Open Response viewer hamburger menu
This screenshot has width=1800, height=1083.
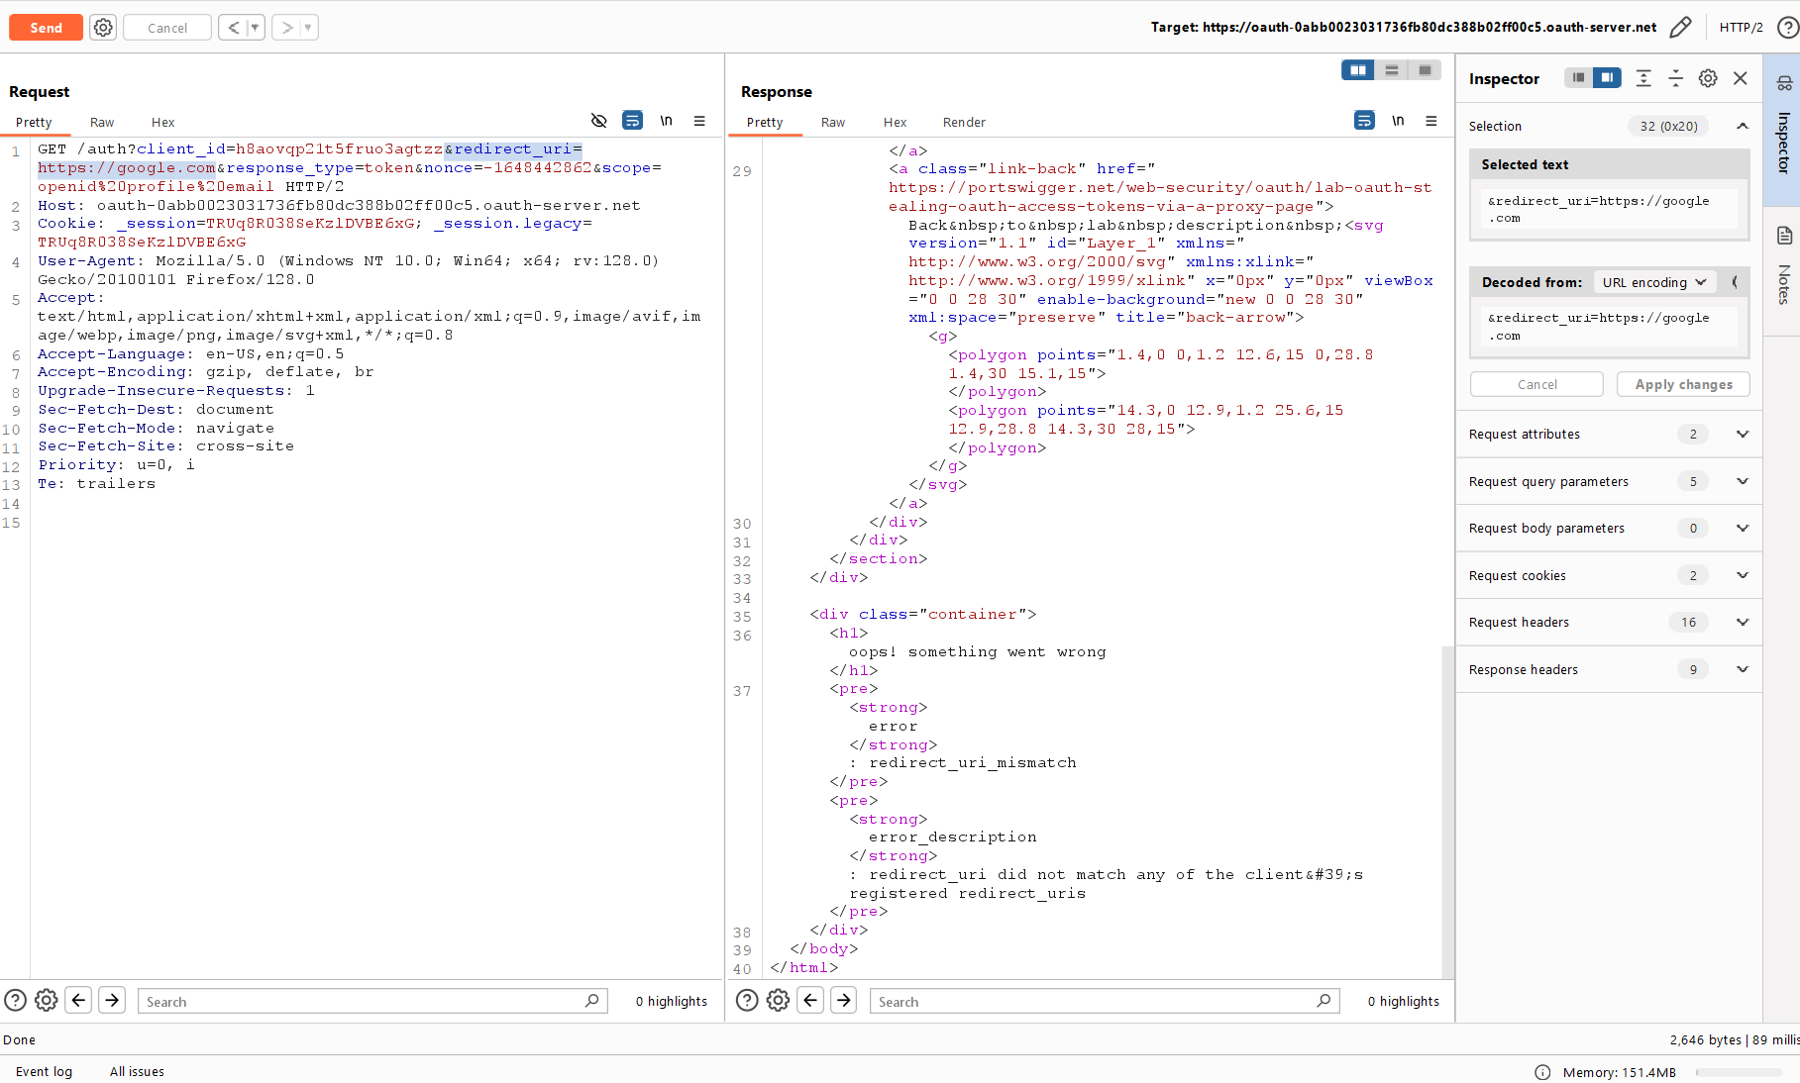click(x=1431, y=121)
